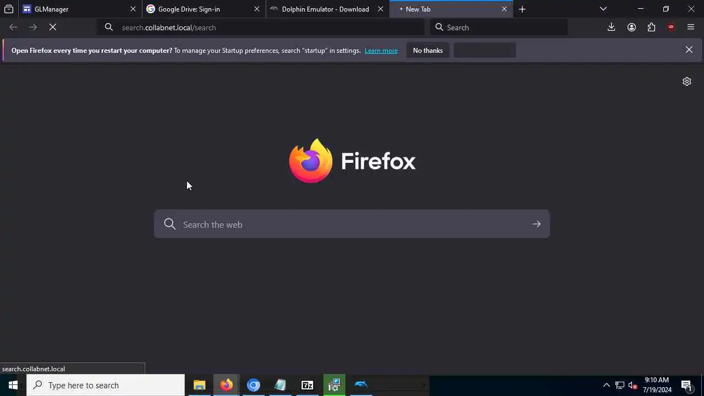Focus the toolbar Search box
The width and height of the screenshot is (704, 396).
pos(499,28)
